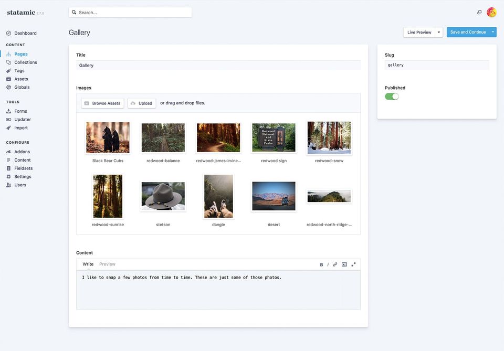Click the 'Import' sidebar label

[x=21, y=128]
